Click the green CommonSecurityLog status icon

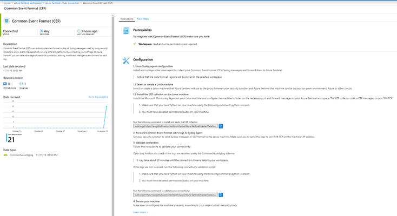(5, 155)
